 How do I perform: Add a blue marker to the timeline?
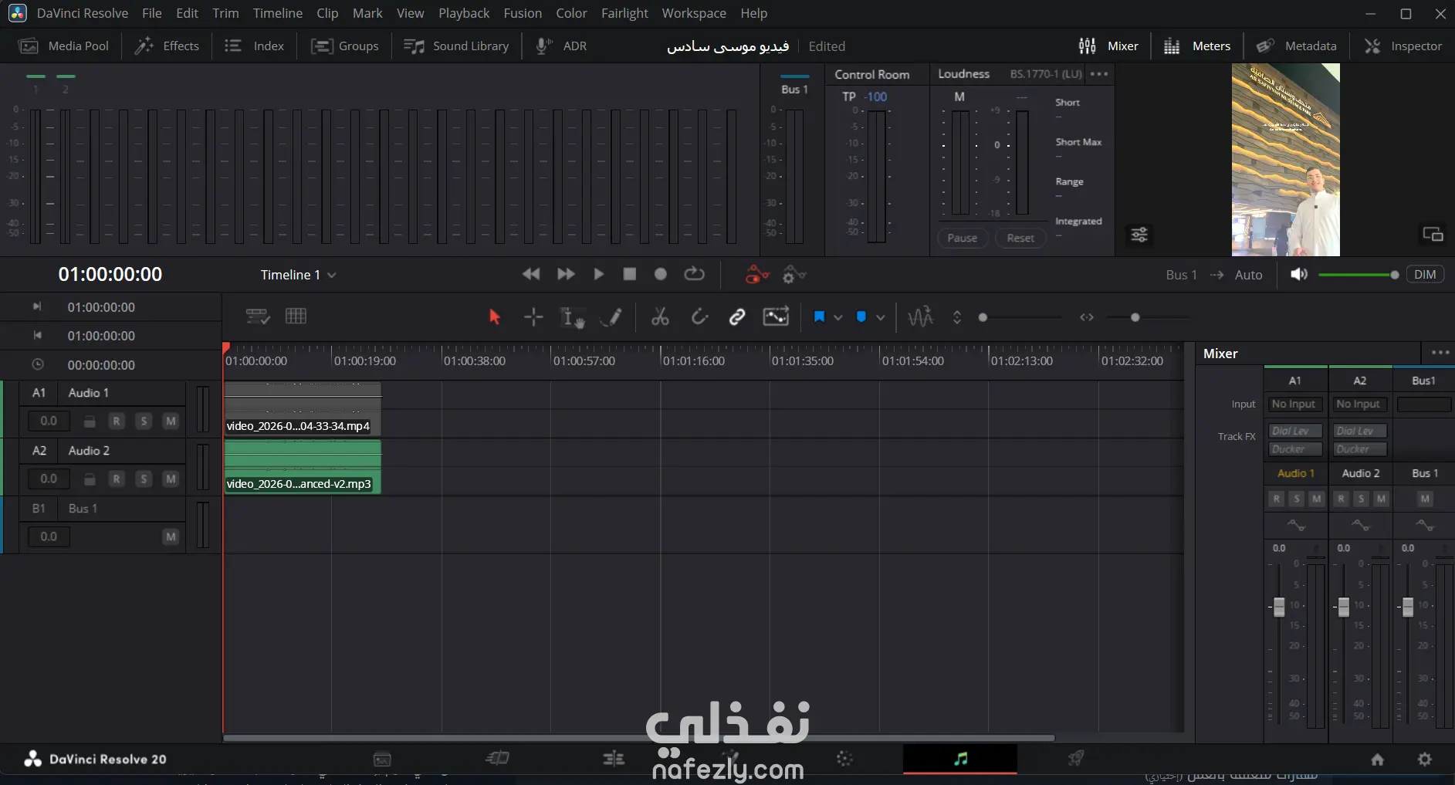click(861, 316)
